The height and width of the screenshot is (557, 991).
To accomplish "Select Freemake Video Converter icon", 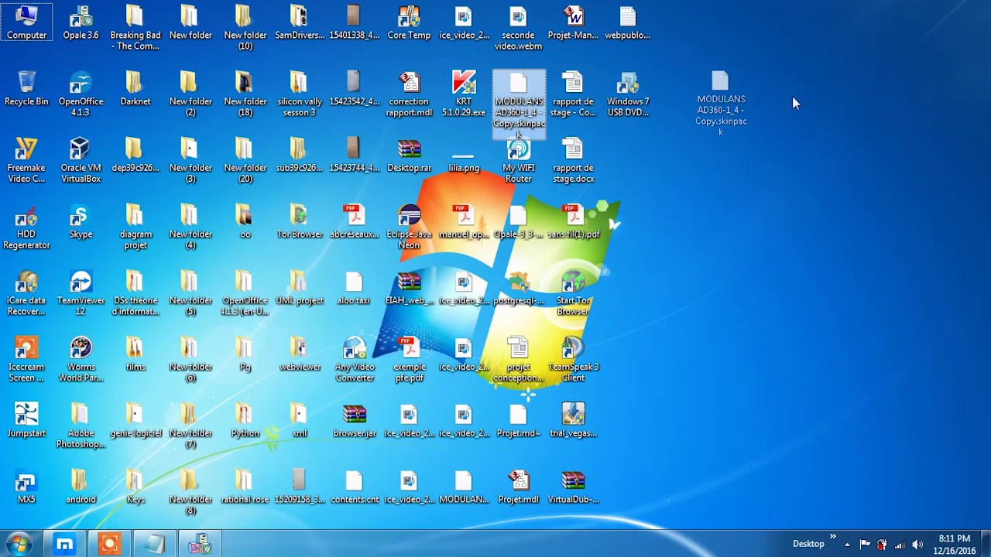I will [x=26, y=161].
